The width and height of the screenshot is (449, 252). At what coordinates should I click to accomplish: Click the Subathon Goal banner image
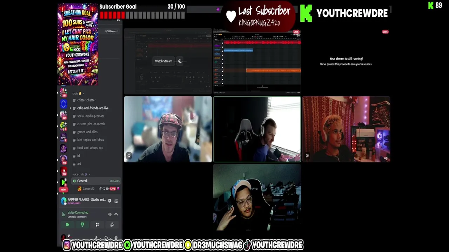point(78,44)
